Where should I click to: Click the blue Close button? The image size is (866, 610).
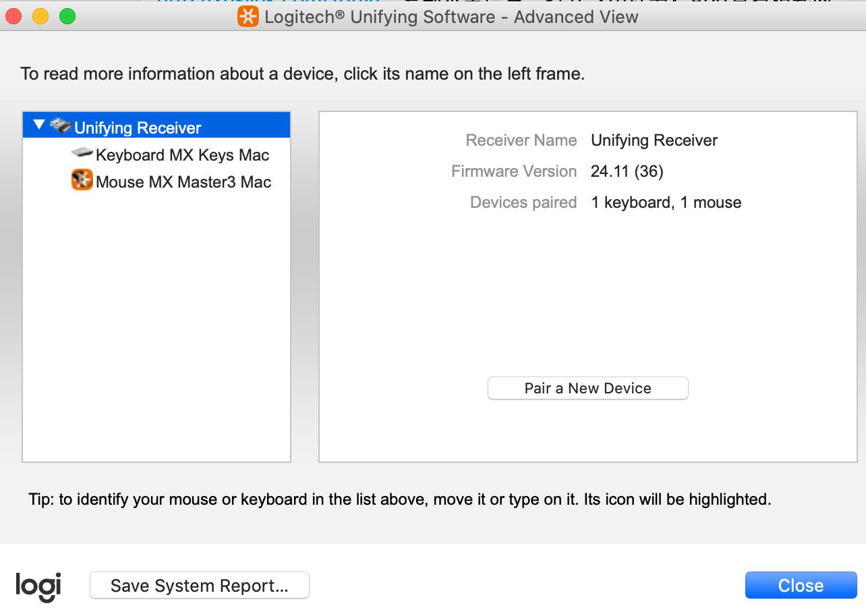[801, 586]
